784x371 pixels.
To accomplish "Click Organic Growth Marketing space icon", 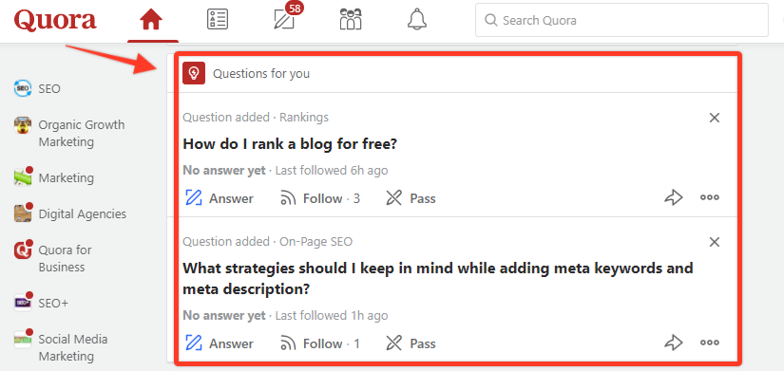I will click(x=23, y=125).
